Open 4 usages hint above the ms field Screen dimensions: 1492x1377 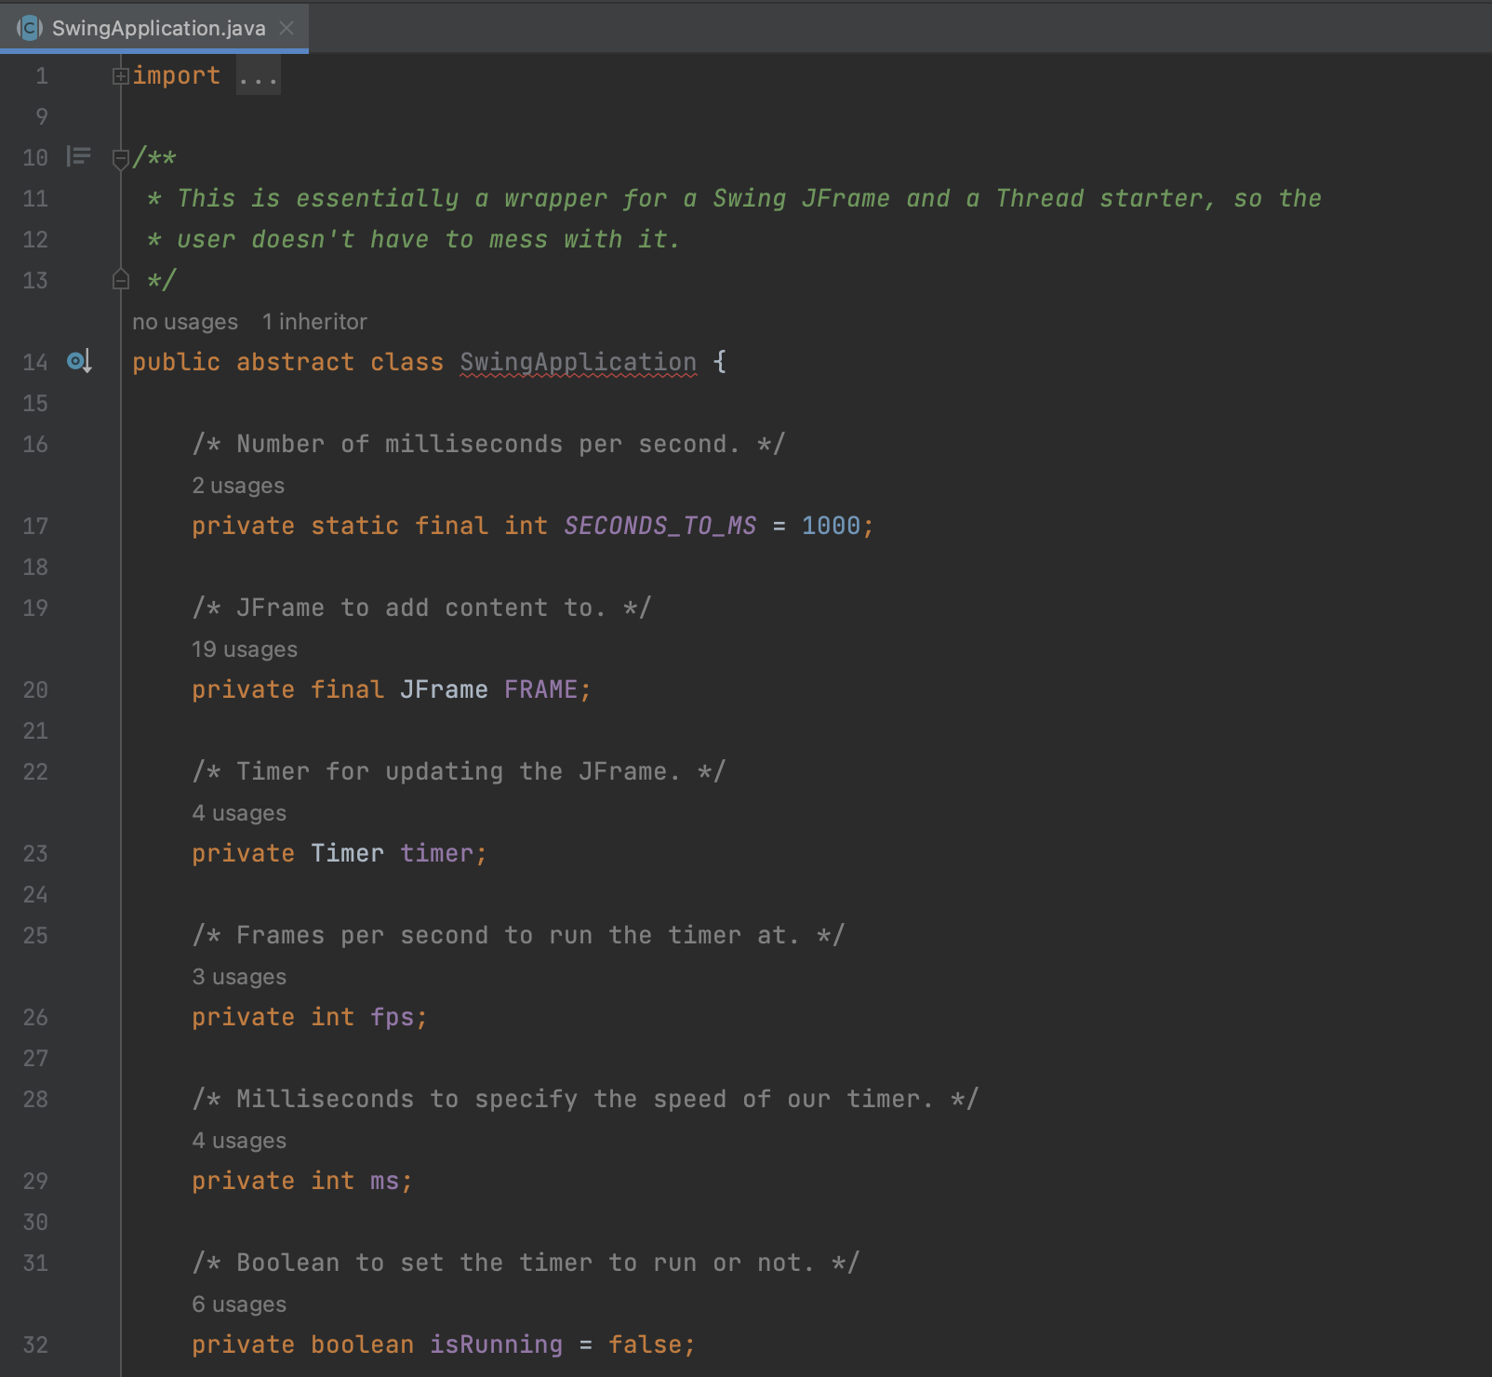coord(238,1140)
